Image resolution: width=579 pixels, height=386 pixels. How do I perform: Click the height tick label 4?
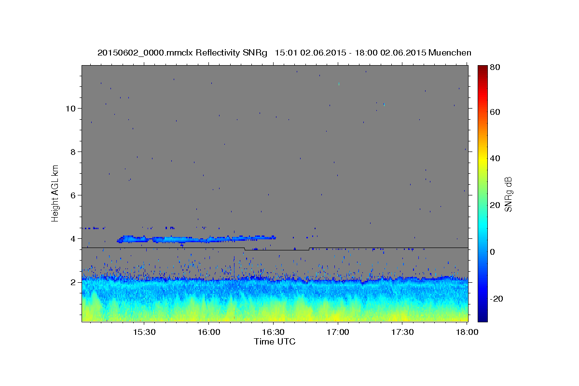click(73, 238)
